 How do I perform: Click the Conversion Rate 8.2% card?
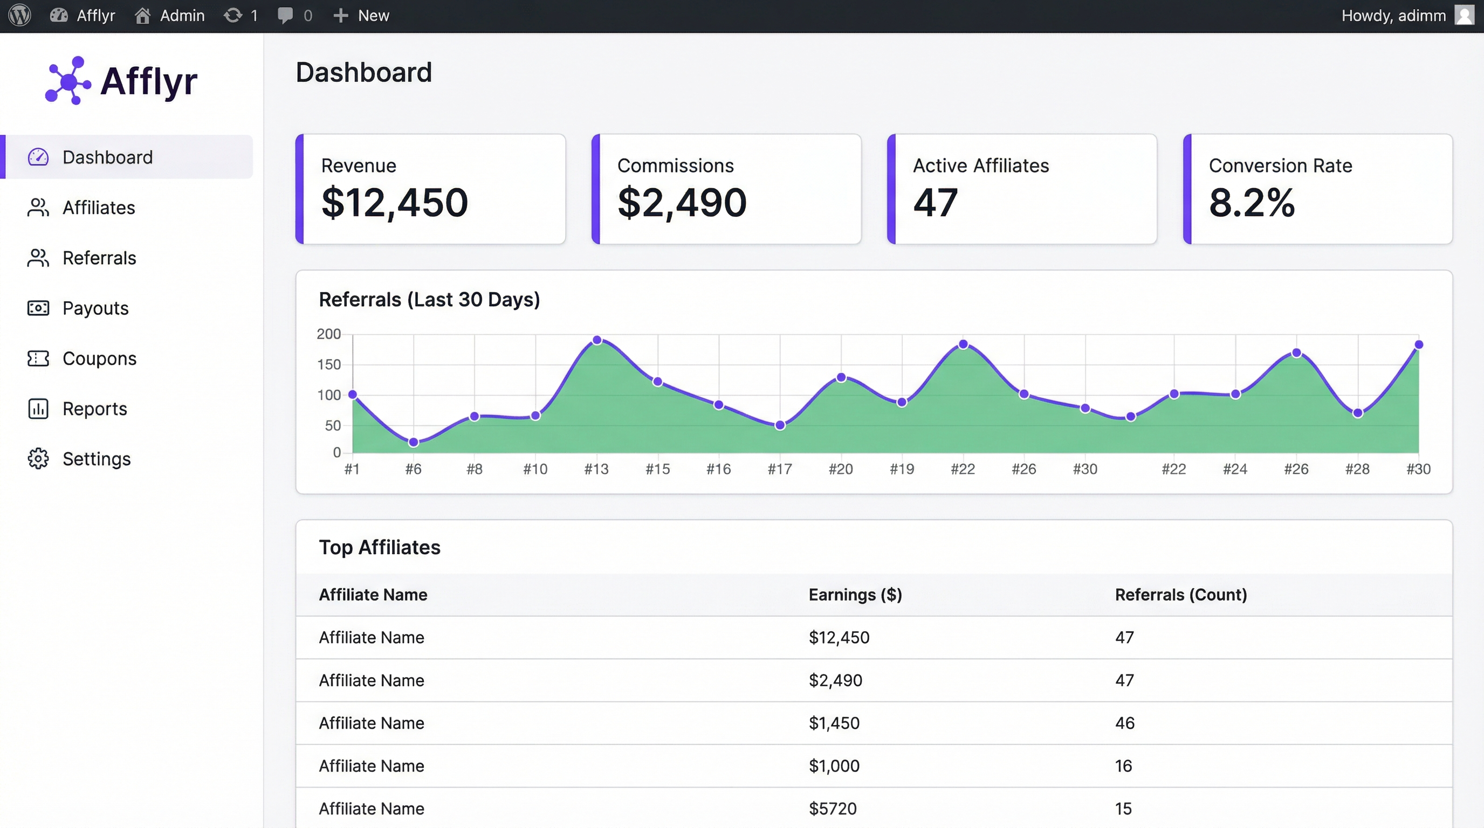coord(1318,189)
